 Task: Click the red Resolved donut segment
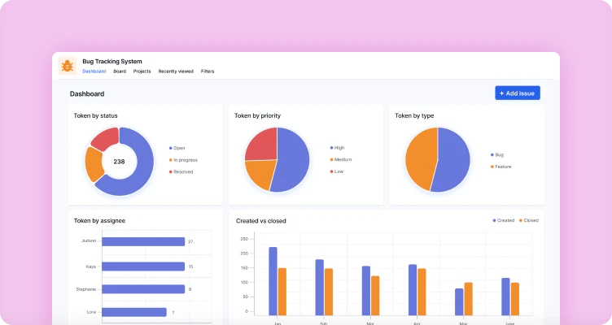point(106,138)
